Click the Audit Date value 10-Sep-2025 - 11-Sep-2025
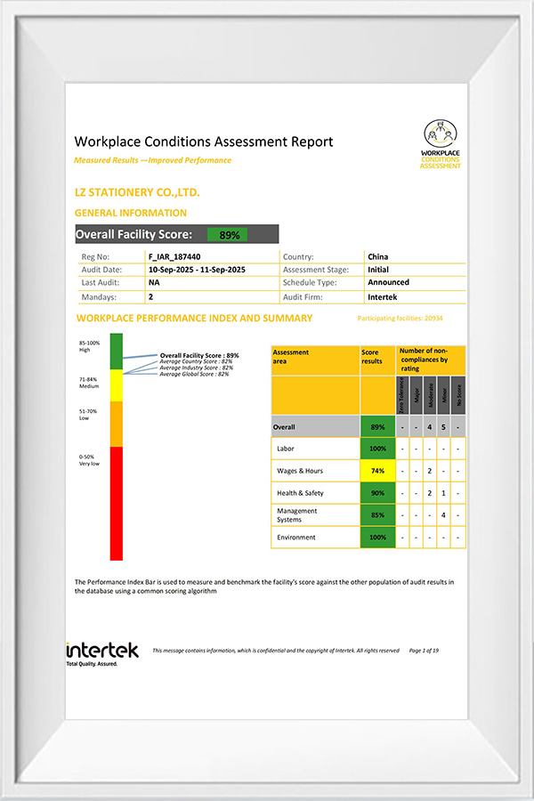Viewport: 534px width, 801px height. tap(198, 270)
